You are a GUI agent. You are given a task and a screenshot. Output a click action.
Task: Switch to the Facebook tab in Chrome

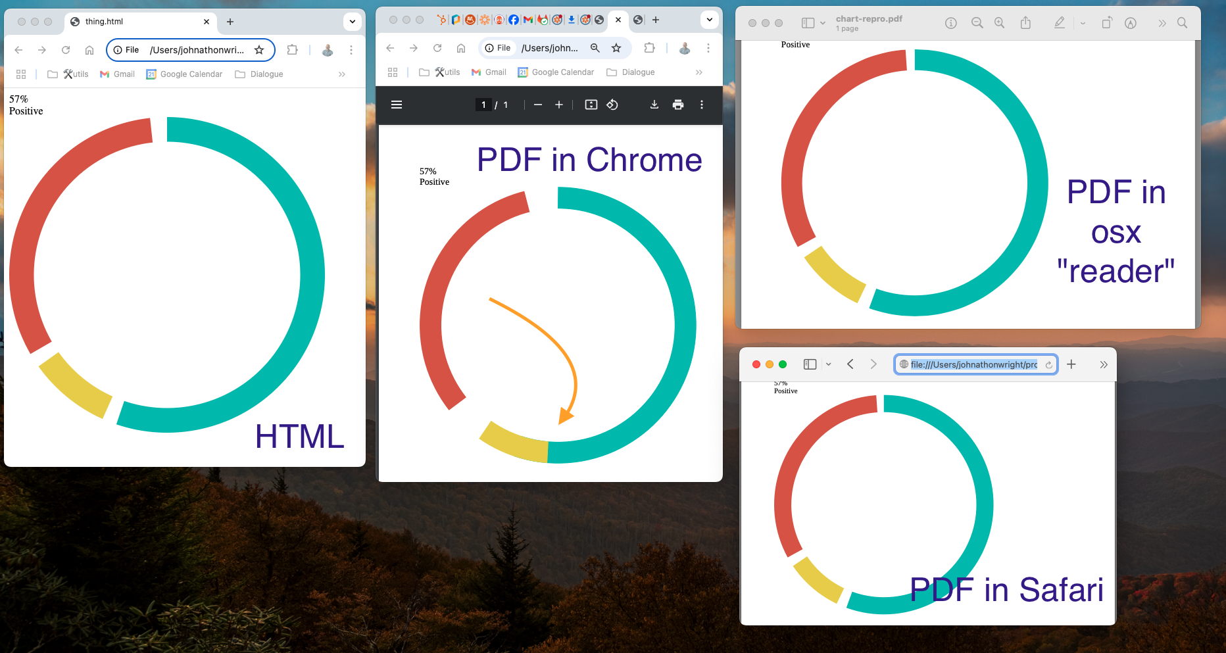514,20
